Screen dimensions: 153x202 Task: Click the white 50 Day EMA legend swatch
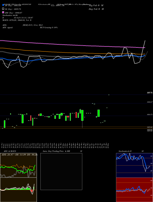pos(3,9)
